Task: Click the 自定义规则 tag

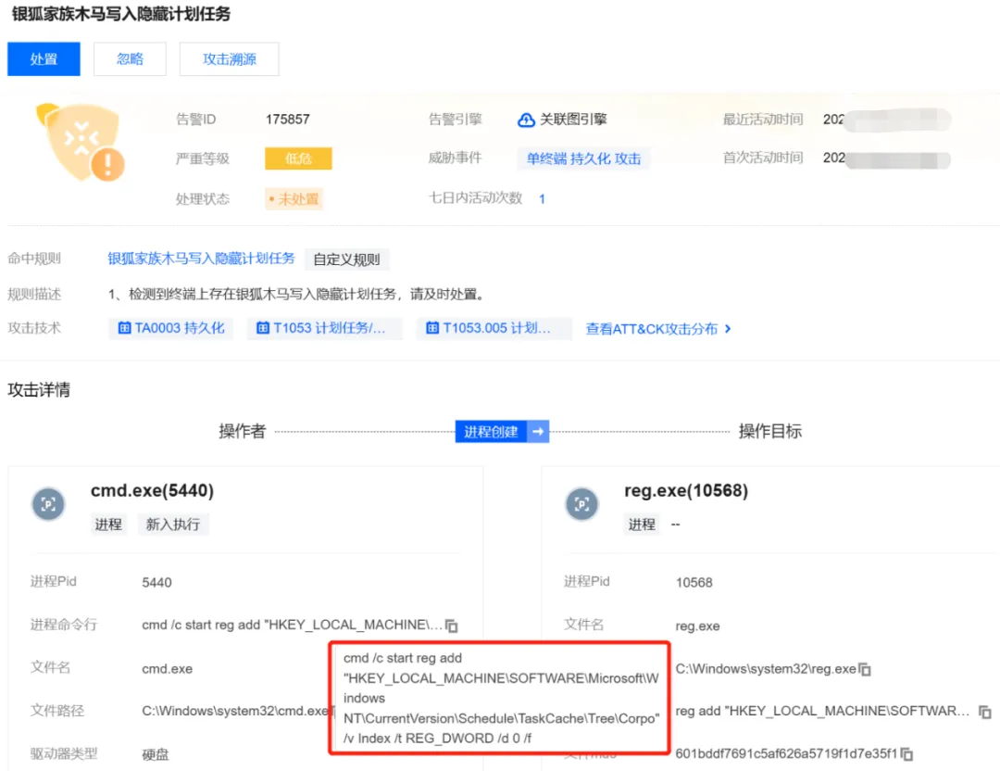Action: click(x=346, y=259)
